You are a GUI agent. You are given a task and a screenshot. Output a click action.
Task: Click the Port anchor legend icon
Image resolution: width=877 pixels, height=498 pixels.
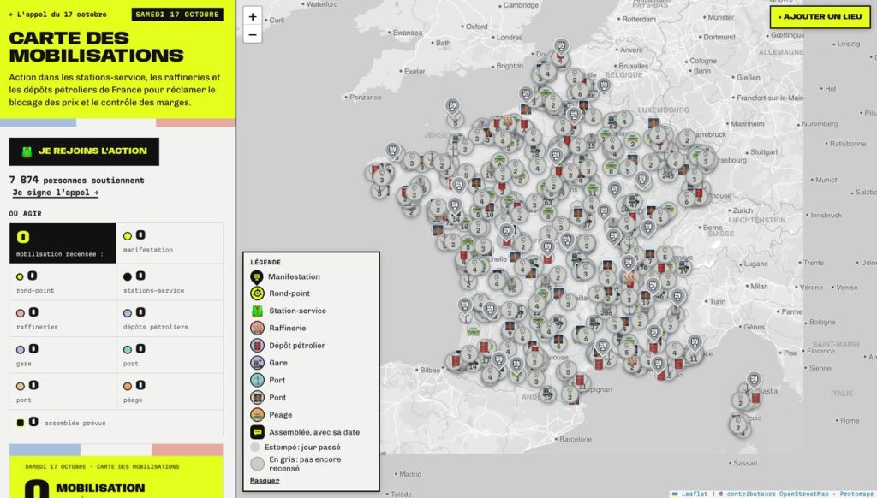point(257,380)
